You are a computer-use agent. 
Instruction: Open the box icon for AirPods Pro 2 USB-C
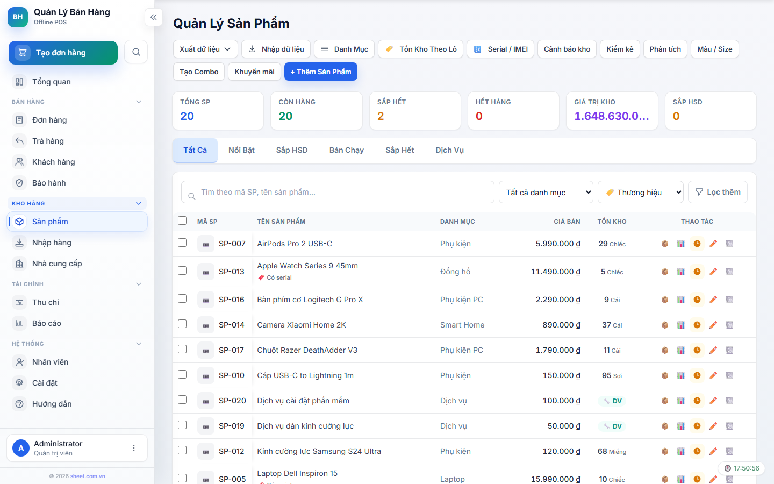click(665, 244)
